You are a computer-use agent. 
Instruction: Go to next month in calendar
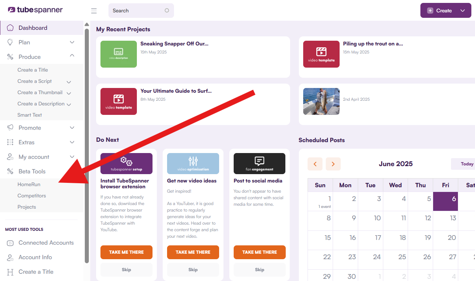(x=333, y=164)
